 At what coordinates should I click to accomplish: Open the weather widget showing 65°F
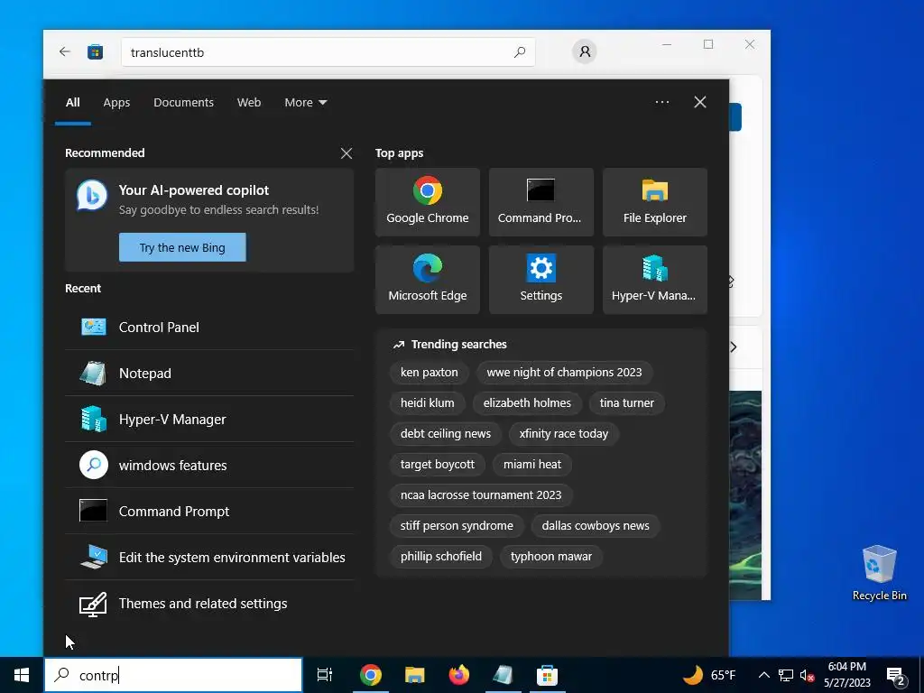coord(709,675)
